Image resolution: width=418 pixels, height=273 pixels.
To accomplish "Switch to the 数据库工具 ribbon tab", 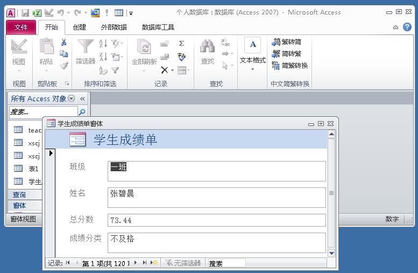I will [158, 27].
